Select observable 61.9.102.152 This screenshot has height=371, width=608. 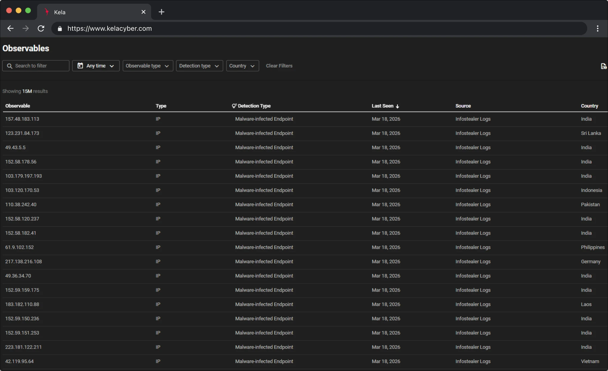tap(19, 247)
